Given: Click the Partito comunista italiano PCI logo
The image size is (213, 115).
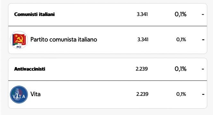Looking at the screenshot, I should pos(19,40).
